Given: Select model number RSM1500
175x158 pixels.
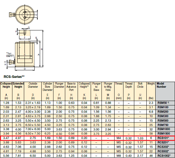Looking at the screenshot, I should click(164, 134).
